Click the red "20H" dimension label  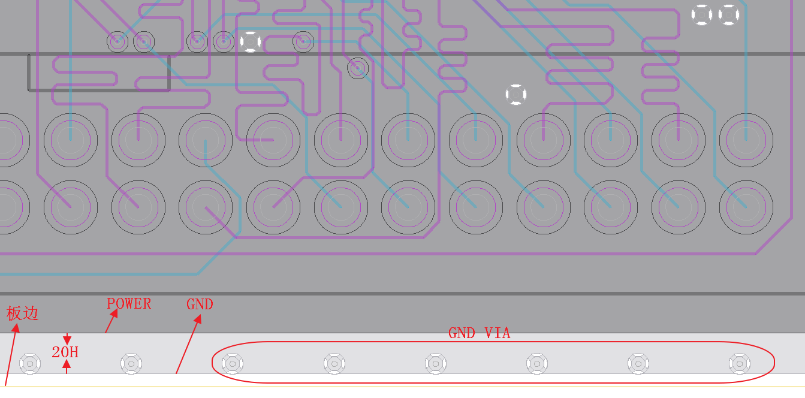(x=65, y=352)
